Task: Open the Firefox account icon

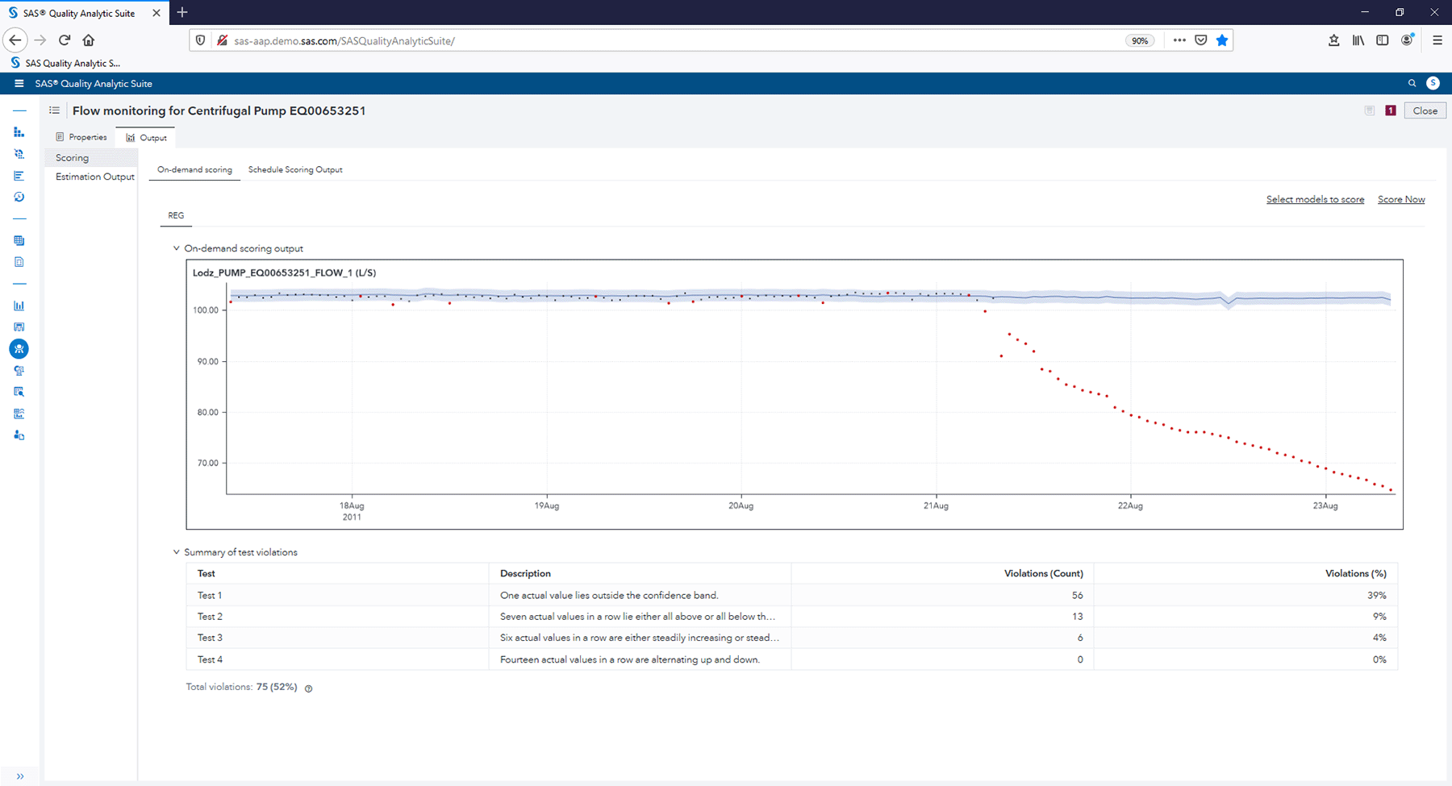Action: [1408, 40]
